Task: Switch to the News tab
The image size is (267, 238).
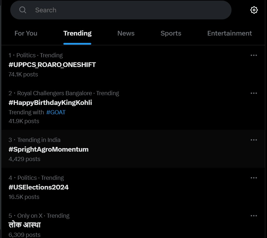Action: [x=126, y=33]
